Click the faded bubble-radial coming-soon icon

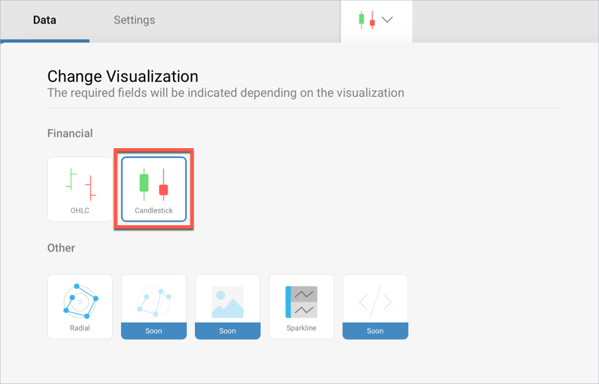coord(154,299)
